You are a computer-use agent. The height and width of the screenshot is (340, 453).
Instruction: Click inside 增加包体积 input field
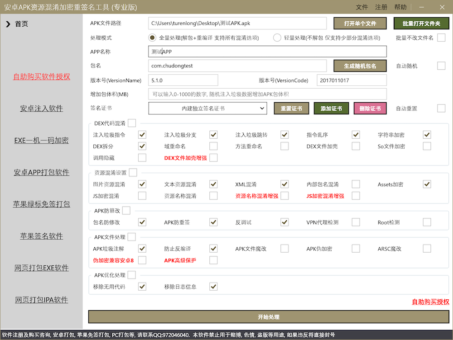click(267, 94)
